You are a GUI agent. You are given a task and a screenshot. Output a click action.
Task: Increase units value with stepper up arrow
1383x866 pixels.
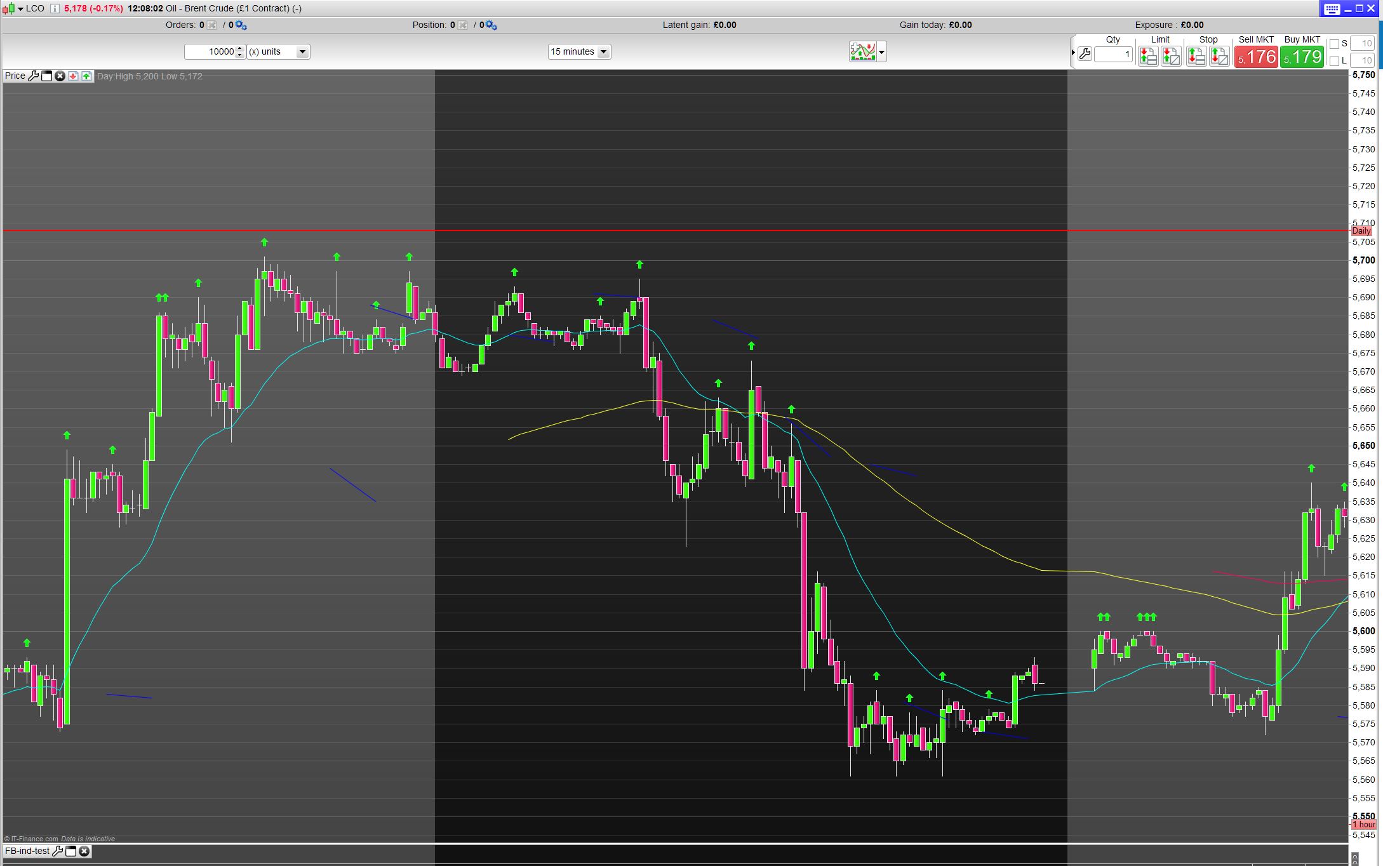pos(240,48)
